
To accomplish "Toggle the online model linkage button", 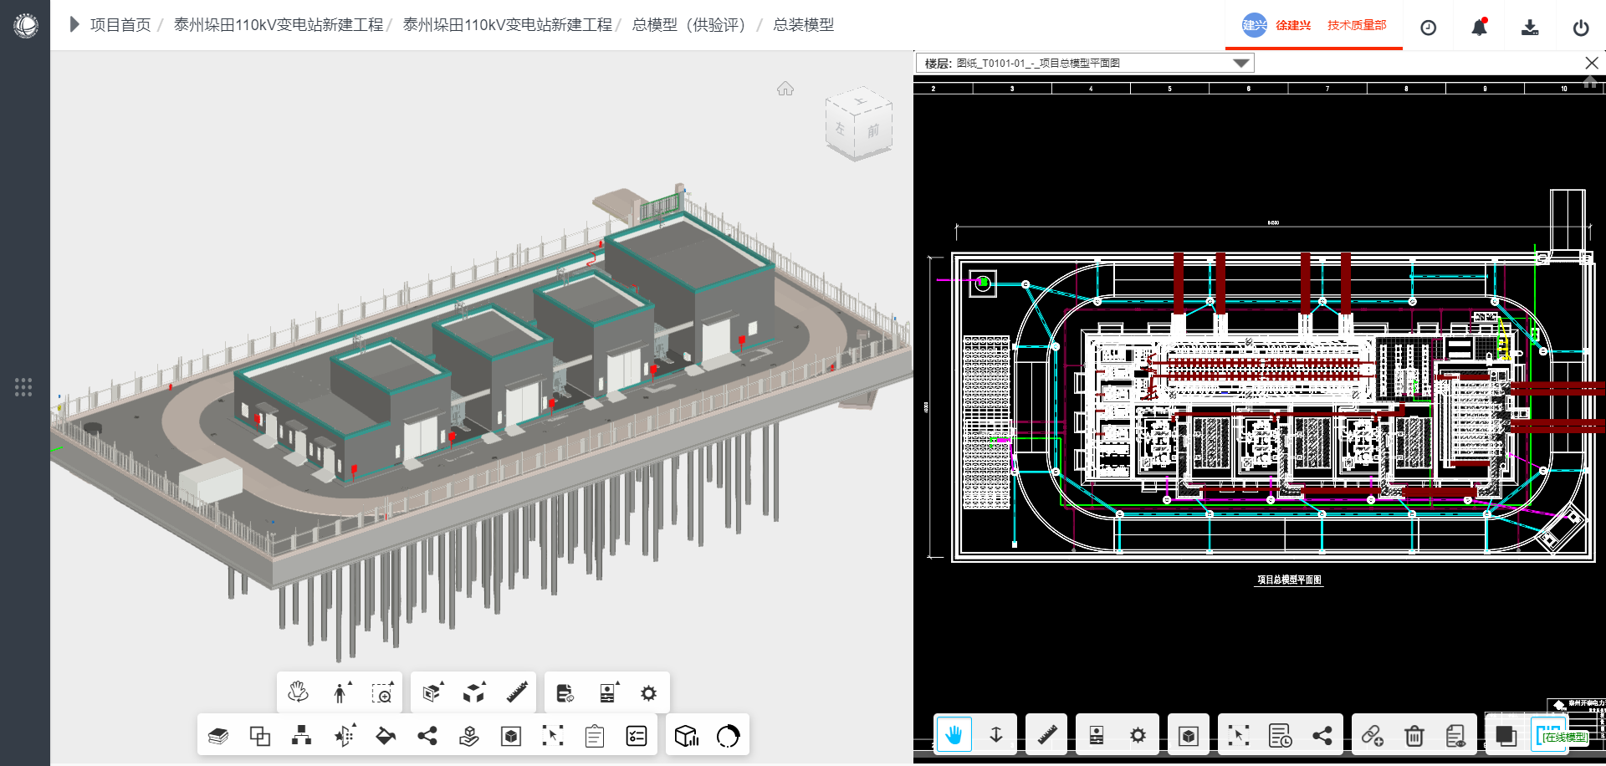I will tap(1563, 737).
